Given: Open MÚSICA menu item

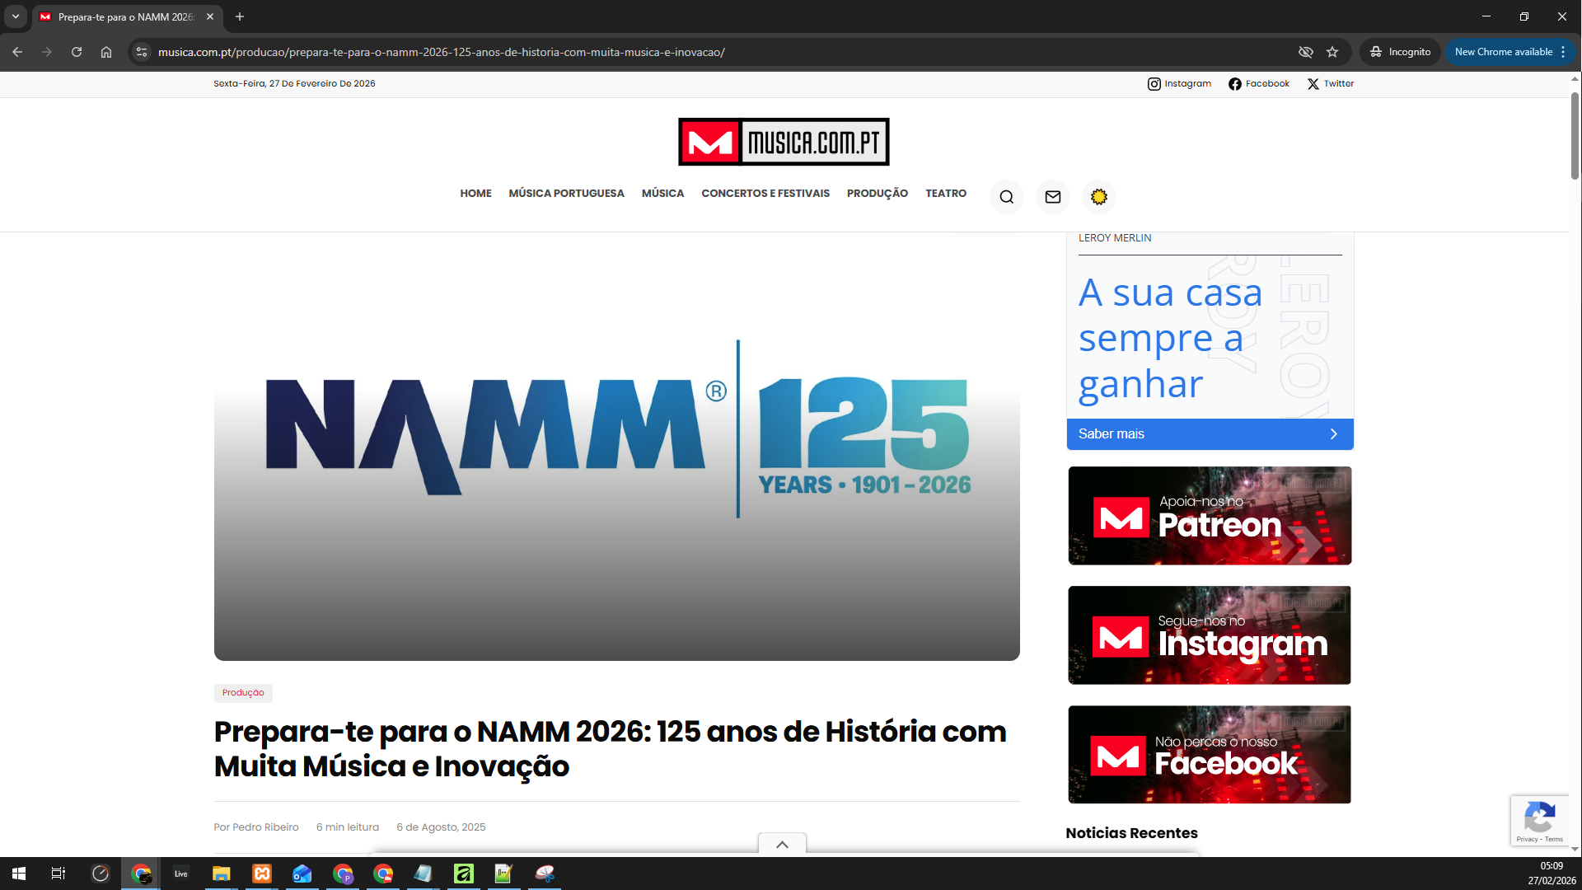Looking at the screenshot, I should (662, 194).
